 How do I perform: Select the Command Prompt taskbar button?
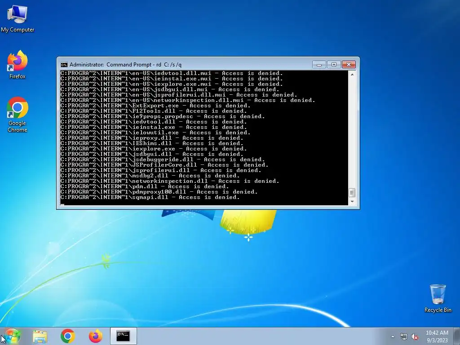click(x=123, y=336)
